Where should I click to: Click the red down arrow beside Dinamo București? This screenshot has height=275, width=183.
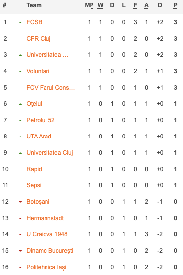point(20,251)
